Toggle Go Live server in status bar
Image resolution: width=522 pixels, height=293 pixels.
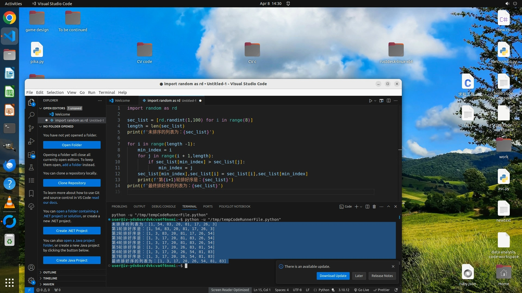point(361,290)
